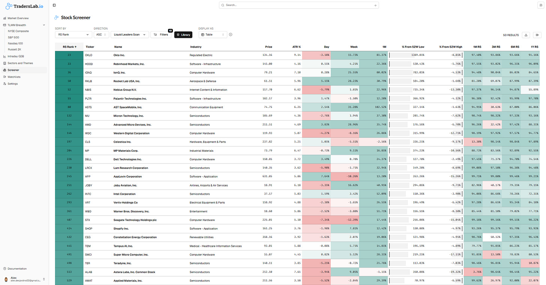
Task: Click the Intraday GDB sidebar icon
Action: (4, 56)
